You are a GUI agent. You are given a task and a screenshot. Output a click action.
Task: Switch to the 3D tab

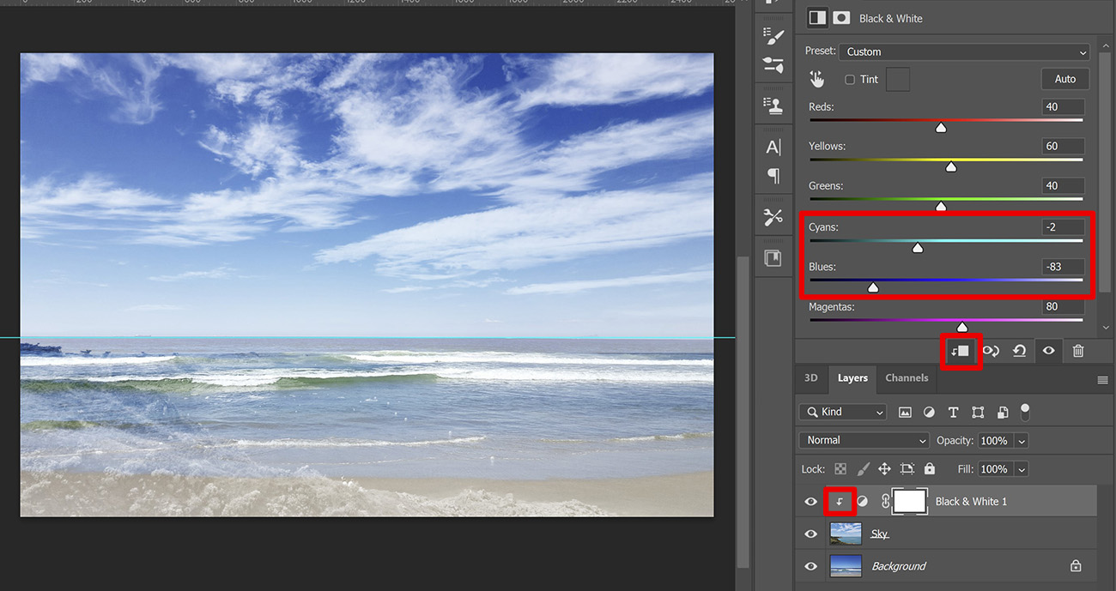(811, 378)
